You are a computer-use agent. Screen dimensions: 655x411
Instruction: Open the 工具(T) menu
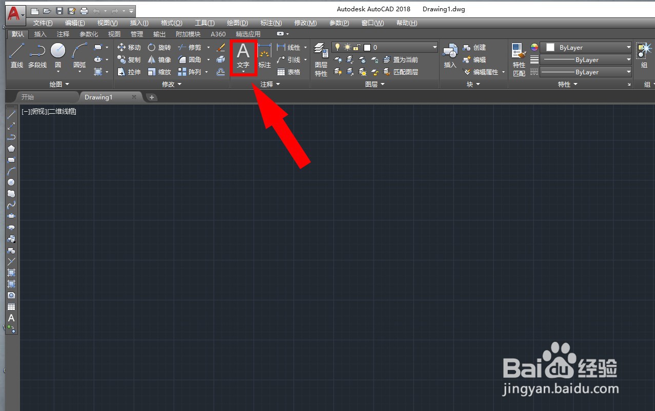(x=205, y=23)
